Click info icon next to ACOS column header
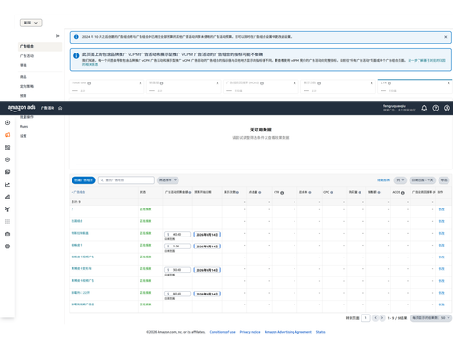The height and width of the screenshot is (339, 453). pos(403,193)
